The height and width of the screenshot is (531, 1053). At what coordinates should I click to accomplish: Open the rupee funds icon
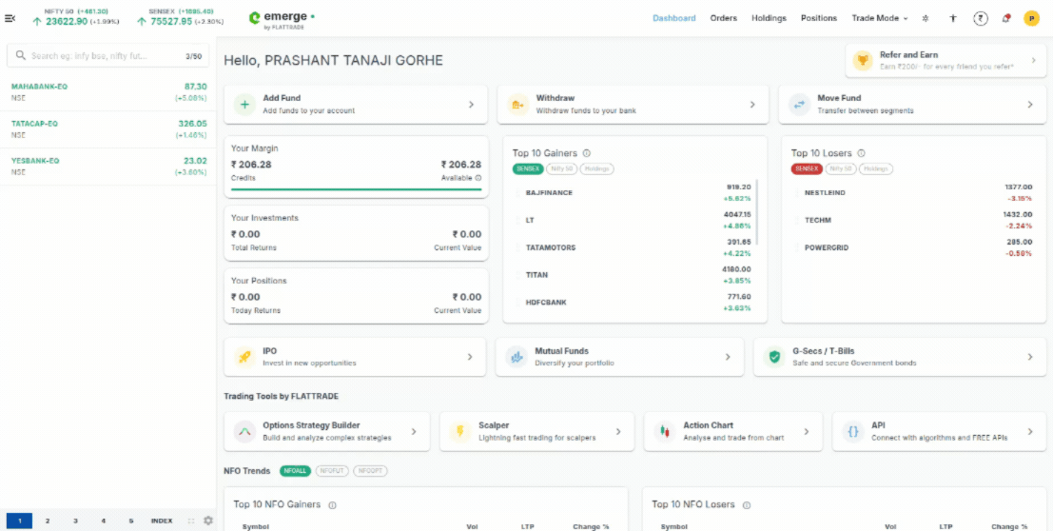click(x=980, y=18)
